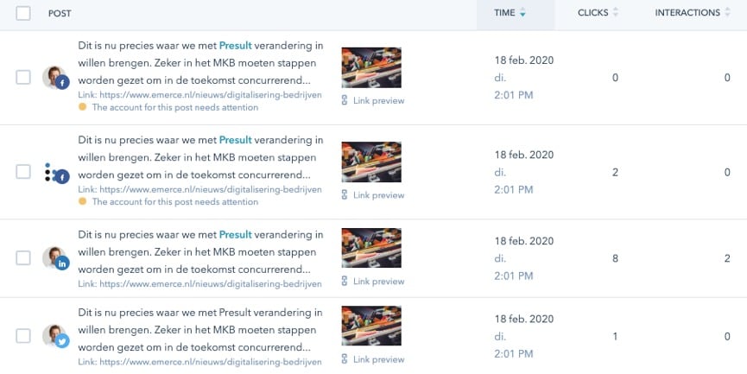This screenshot has height=374, width=747.
Task: Select the first Facebook post checkbox
Action: coord(23,77)
